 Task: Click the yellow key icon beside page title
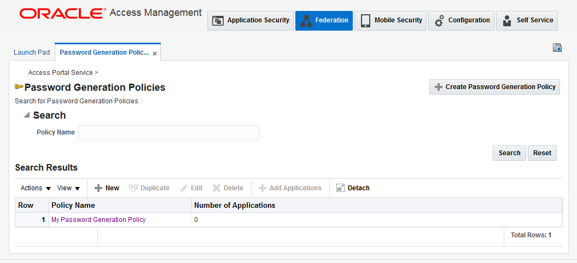pos(19,87)
